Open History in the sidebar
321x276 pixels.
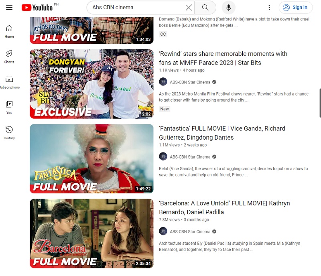[9, 133]
